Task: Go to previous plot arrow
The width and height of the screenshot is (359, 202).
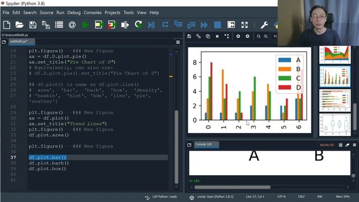Action: click(238, 36)
